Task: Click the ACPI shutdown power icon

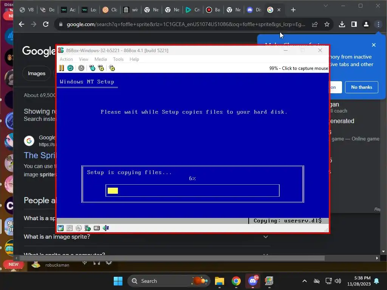Action: (81, 68)
